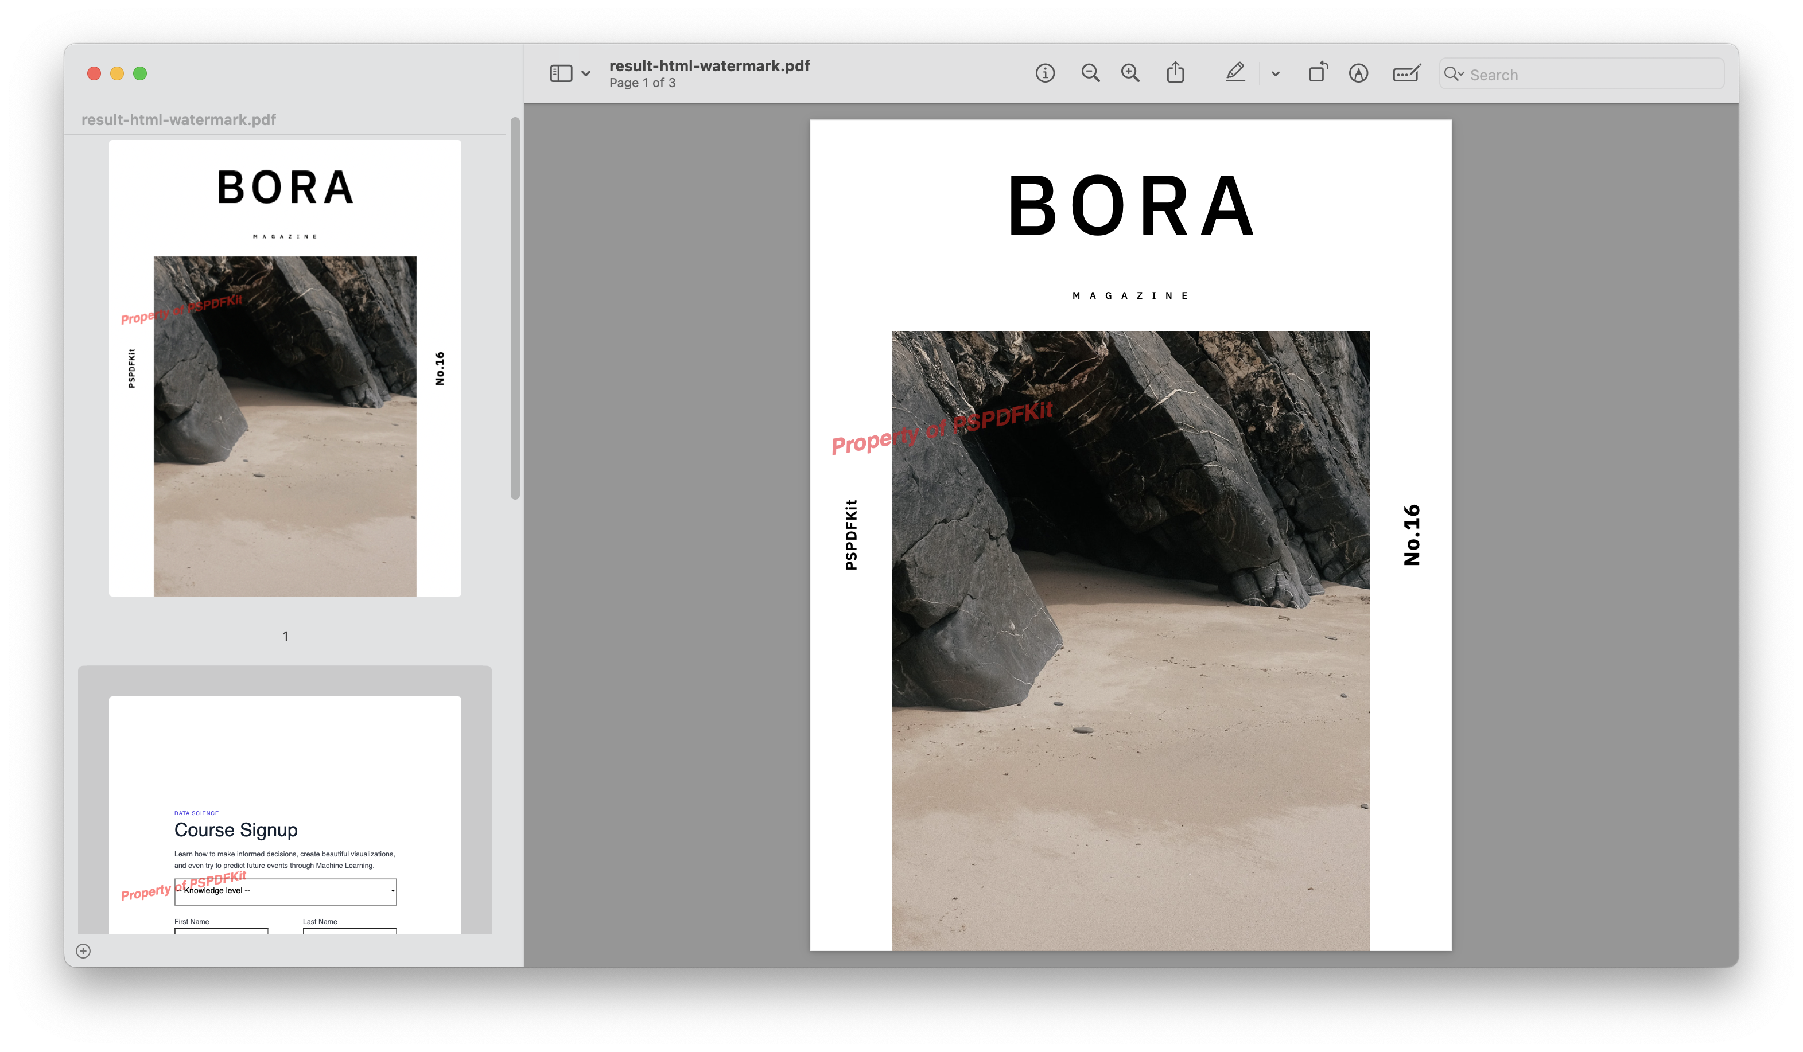Open the Share options
The height and width of the screenshot is (1052, 1803).
click(x=1176, y=72)
